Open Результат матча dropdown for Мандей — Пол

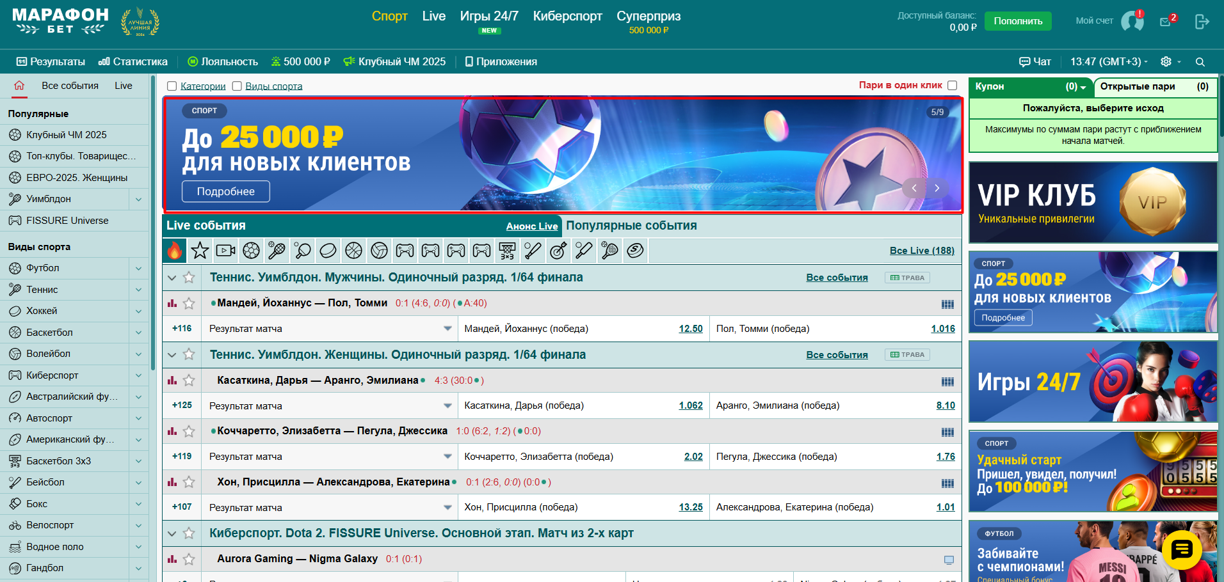[x=330, y=329]
